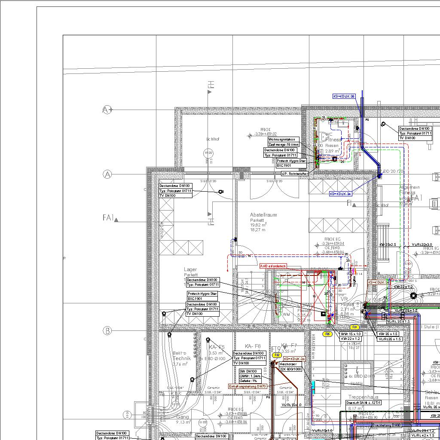Click the A+ grid axis marker
The image size is (440, 440).
click(107, 110)
